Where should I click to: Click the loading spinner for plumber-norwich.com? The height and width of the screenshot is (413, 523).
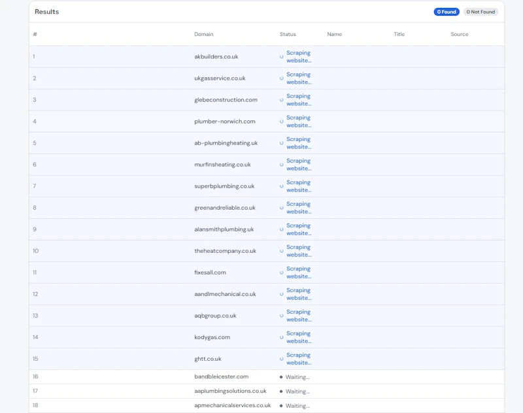coord(282,122)
